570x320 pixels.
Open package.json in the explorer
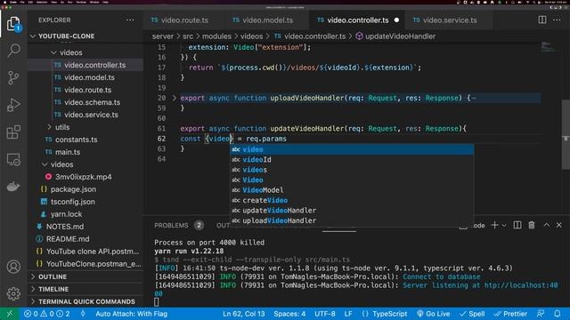[73, 189]
